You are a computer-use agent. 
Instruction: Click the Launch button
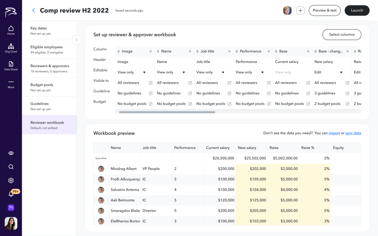tap(357, 11)
